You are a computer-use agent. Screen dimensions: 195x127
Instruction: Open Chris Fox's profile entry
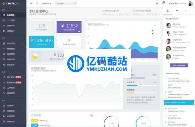click(179, 25)
